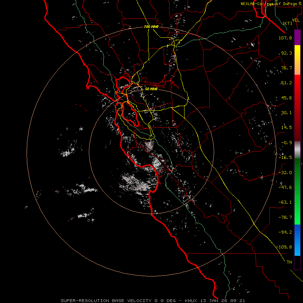
Task: Pick the black TH segment of scale
Action: tap(297, 263)
